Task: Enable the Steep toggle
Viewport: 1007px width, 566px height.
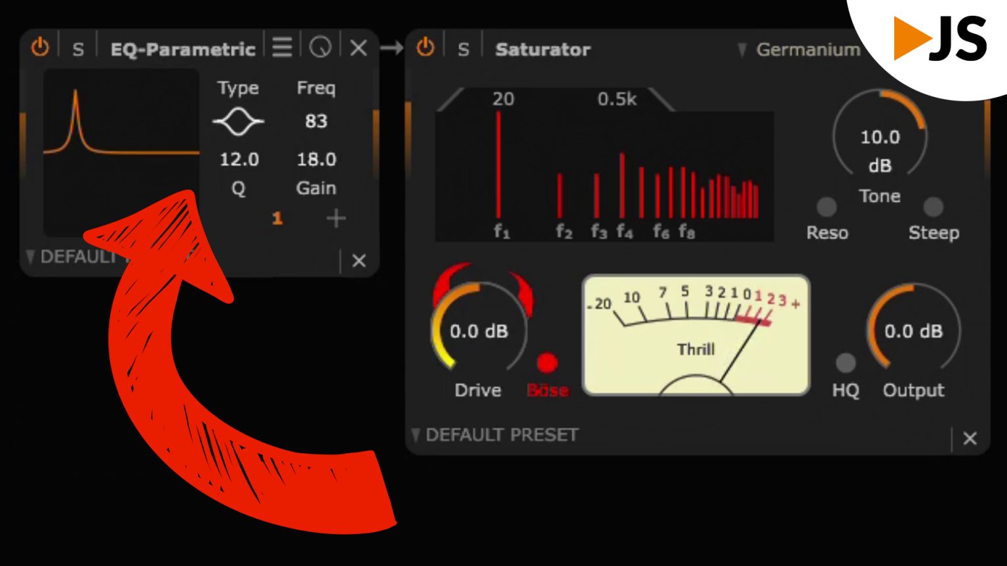Action: coord(933,207)
